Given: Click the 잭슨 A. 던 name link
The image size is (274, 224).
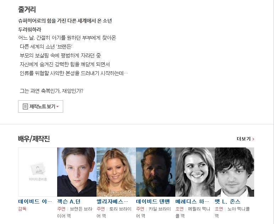Looking at the screenshot, I should point(69,201).
